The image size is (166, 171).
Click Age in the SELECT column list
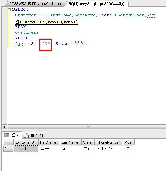151,15
